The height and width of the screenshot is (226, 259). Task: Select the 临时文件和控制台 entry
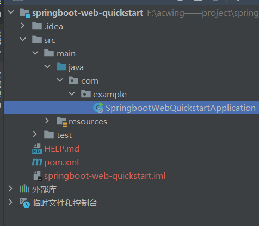click(x=65, y=203)
